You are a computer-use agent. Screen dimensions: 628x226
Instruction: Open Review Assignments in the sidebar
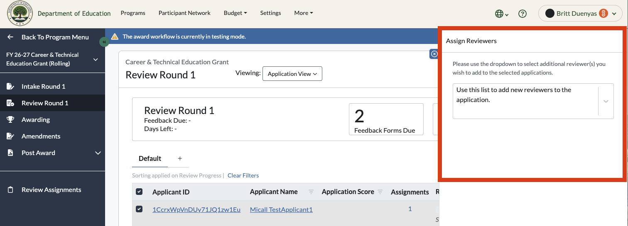tap(52, 190)
